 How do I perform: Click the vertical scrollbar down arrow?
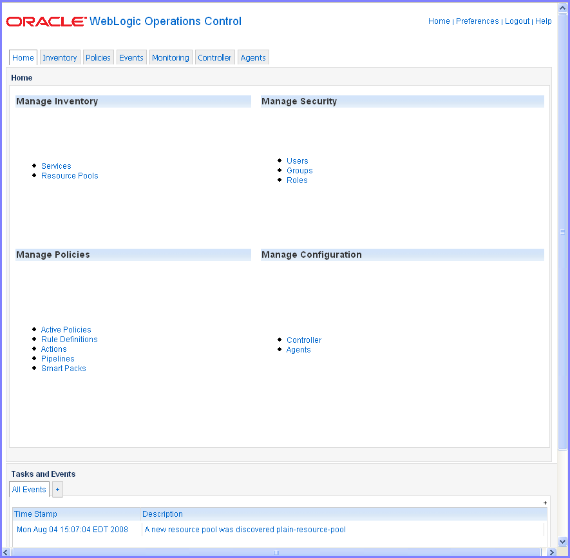562,541
